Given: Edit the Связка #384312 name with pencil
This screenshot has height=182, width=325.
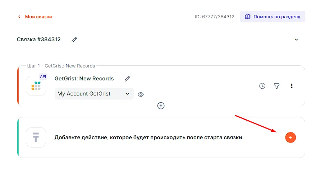Looking at the screenshot, I should 74,40.
